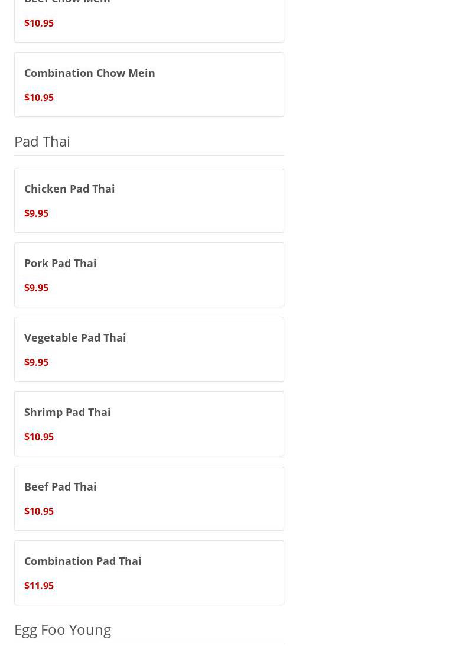The image size is (455, 646).
Task: Click the partially visible Beef Chow Mein title
Action: tap(67, 2)
